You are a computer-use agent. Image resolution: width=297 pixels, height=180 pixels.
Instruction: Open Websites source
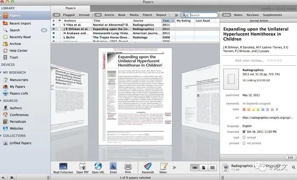(16, 129)
